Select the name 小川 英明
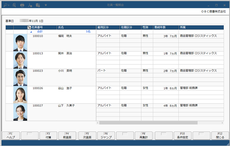 [65, 71]
